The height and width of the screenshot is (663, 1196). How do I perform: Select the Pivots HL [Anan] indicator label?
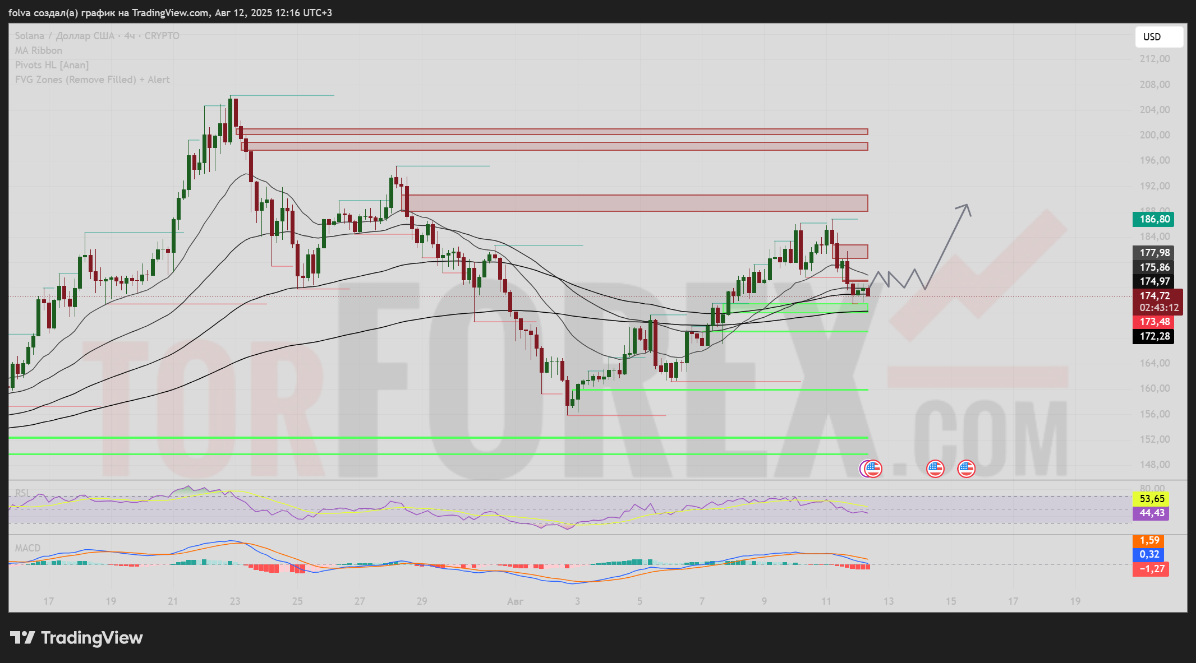pyautogui.click(x=52, y=65)
